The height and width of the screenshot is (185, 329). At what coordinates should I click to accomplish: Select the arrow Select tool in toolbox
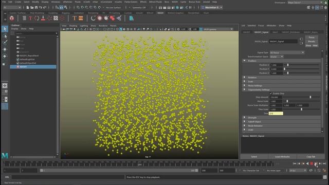coord(5,29)
